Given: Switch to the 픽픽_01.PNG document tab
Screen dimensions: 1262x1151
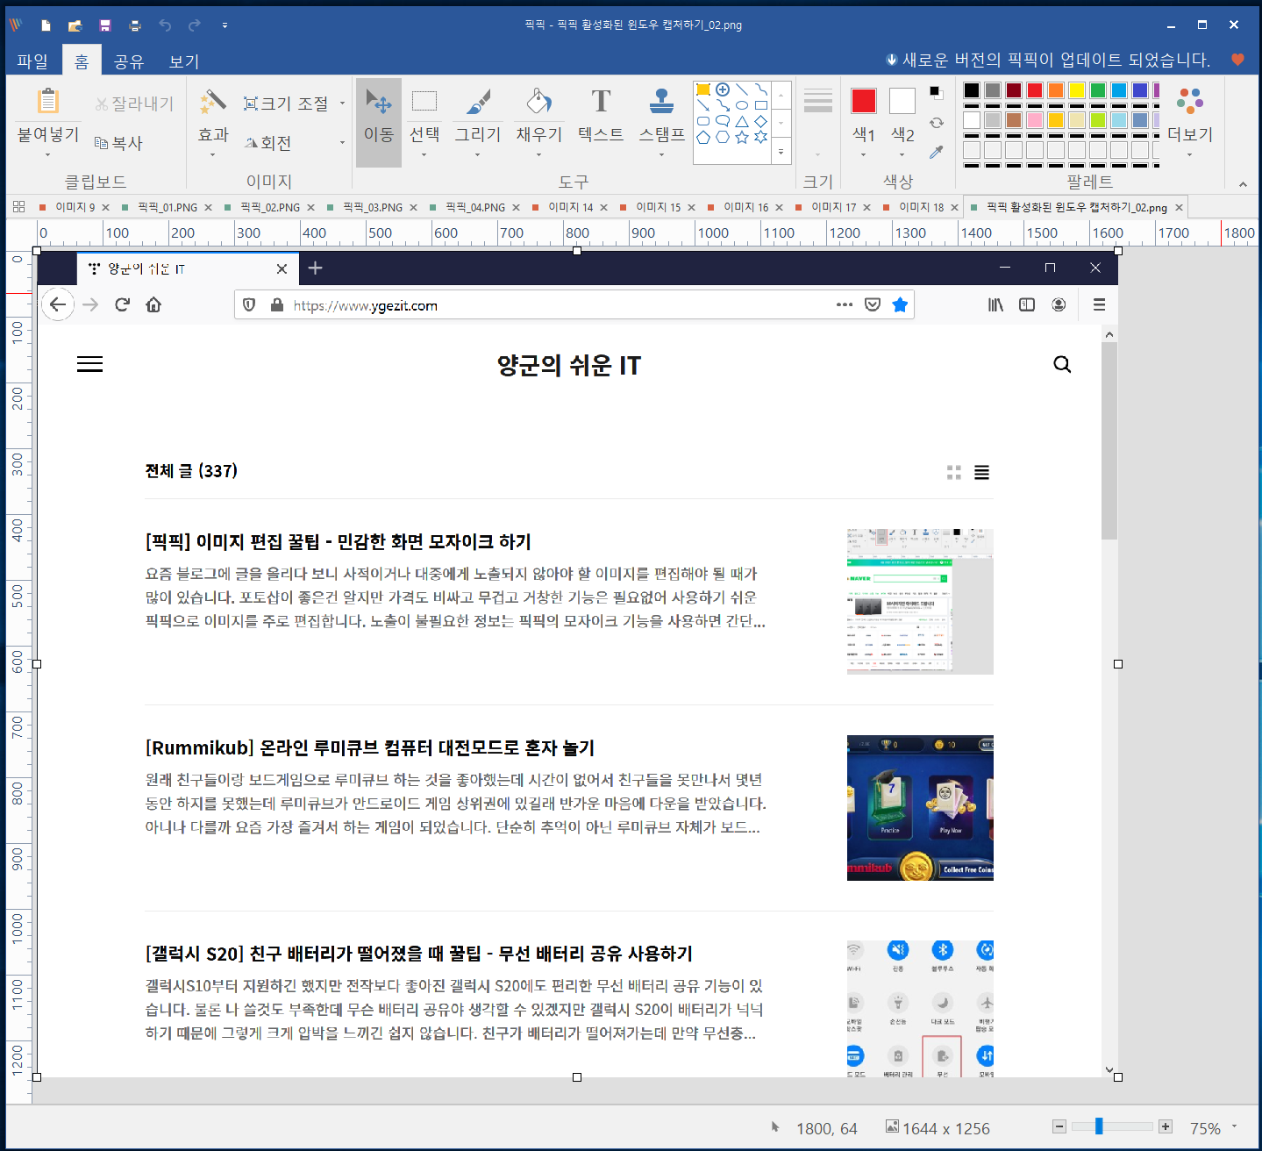Looking at the screenshot, I should point(167,208).
